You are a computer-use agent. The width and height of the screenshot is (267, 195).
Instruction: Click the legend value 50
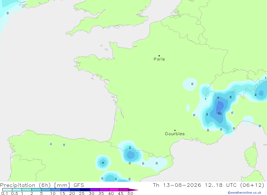tap(130, 193)
